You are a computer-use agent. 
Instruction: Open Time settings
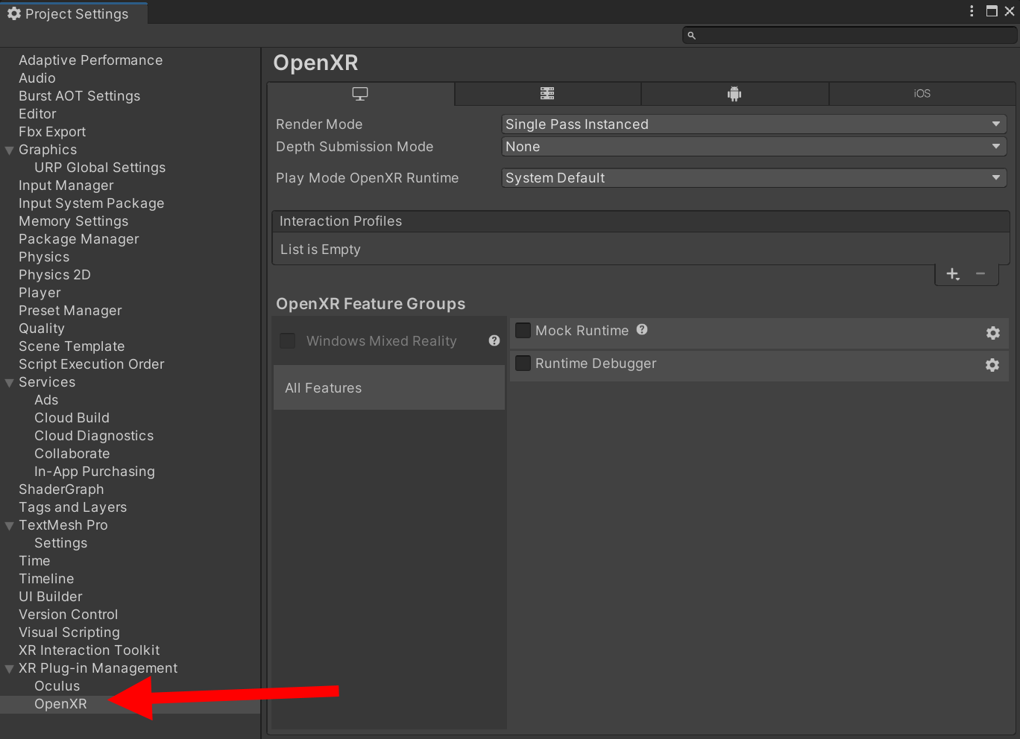click(34, 561)
